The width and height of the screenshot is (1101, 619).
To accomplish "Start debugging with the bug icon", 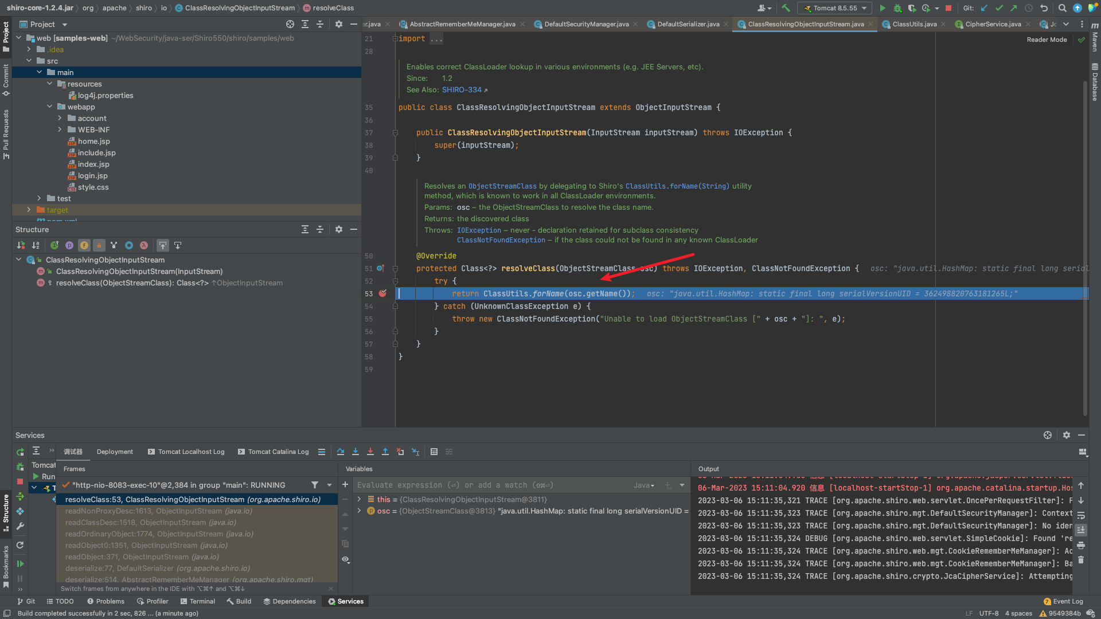I will tap(898, 8).
